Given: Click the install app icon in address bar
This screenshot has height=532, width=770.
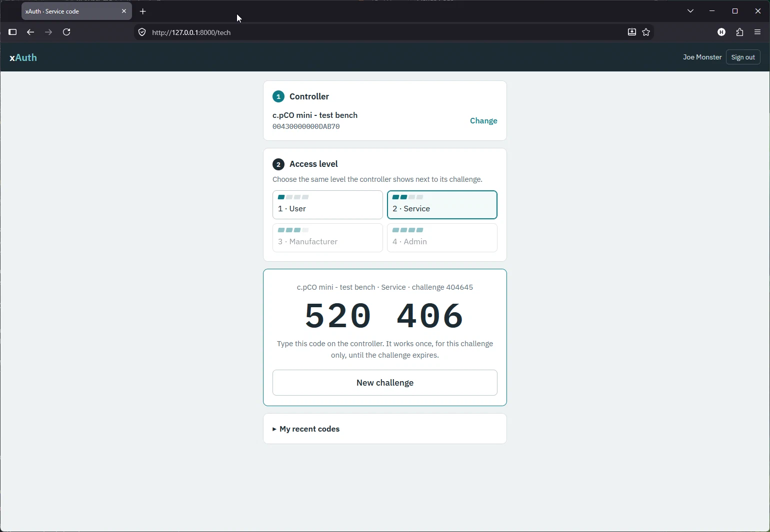Looking at the screenshot, I should pos(631,32).
